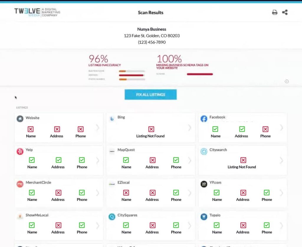Expand the Yelp listing chevron
This screenshot has height=247, width=302.
(98, 160)
